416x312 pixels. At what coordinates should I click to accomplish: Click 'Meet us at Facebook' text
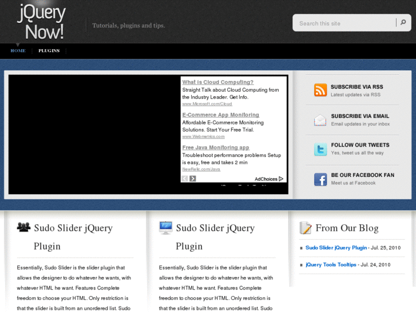pos(353,183)
